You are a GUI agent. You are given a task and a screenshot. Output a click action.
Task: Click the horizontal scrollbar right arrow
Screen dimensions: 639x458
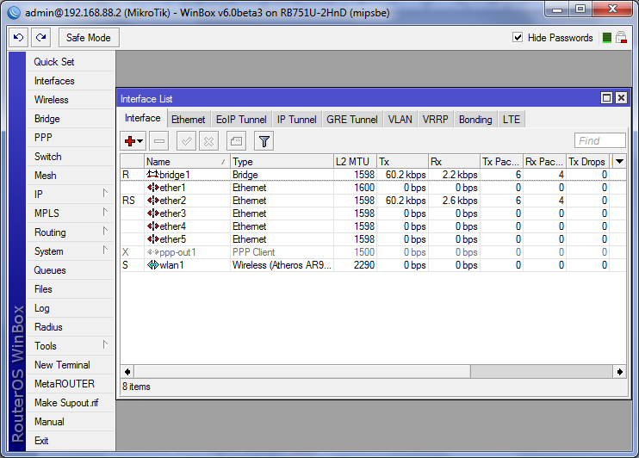(619, 372)
